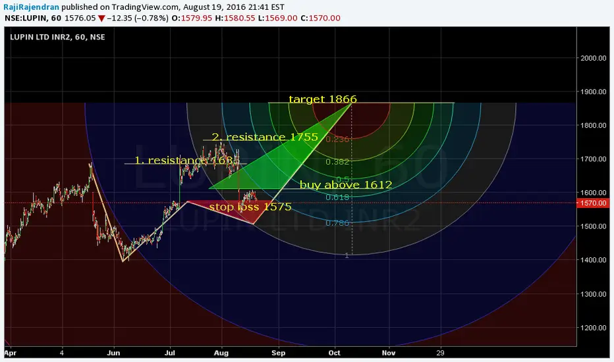Screen dimensions: 614x362
Task: Click the Nov label on time axis
Action: click(x=389, y=353)
